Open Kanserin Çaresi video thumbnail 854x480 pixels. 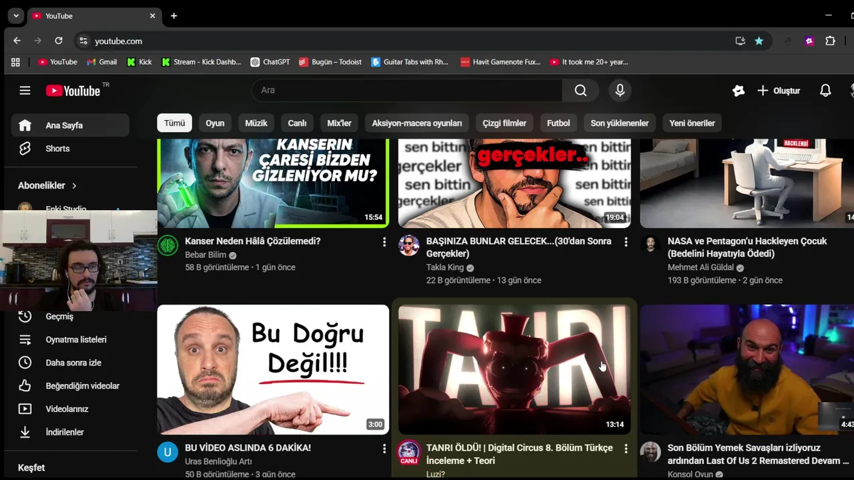[x=273, y=183]
